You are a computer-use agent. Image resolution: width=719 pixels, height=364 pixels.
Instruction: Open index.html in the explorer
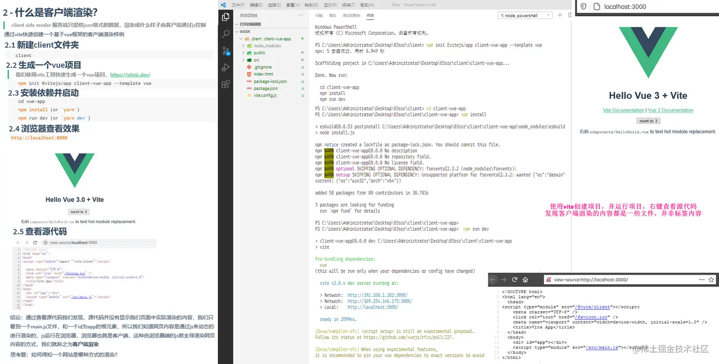[271, 74]
